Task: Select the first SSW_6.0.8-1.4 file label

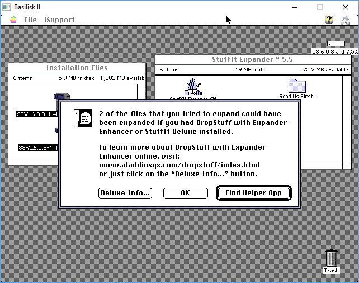Action: (37, 114)
